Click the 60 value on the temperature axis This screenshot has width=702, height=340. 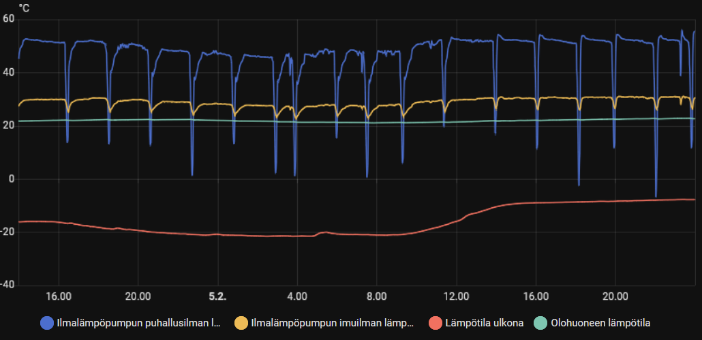[x=8, y=19]
